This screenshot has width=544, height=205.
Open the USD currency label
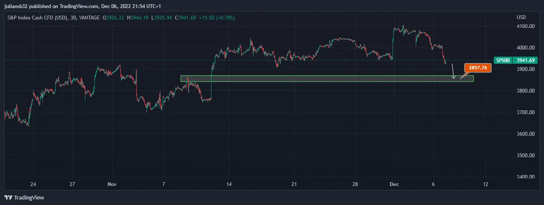[x=521, y=17]
